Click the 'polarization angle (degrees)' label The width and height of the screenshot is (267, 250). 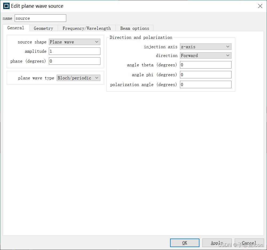point(144,85)
